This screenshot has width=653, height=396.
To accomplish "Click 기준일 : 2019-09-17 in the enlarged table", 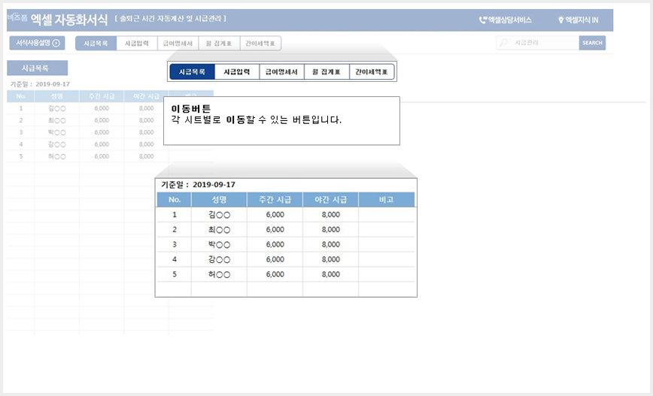I will click(x=199, y=185).
